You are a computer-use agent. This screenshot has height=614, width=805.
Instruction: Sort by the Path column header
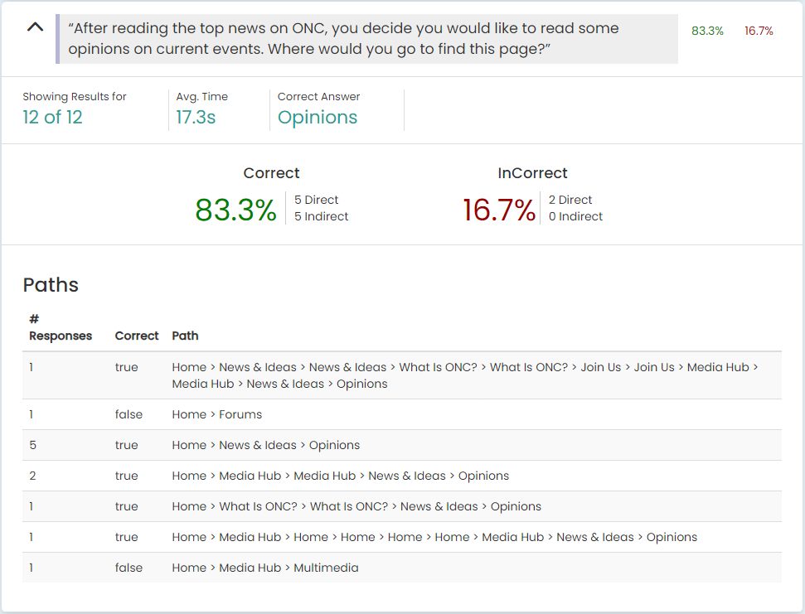185,336
